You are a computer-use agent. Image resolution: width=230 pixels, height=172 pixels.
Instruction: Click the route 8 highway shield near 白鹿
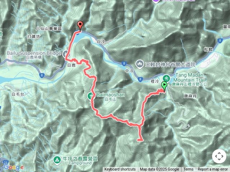[42, 75]
